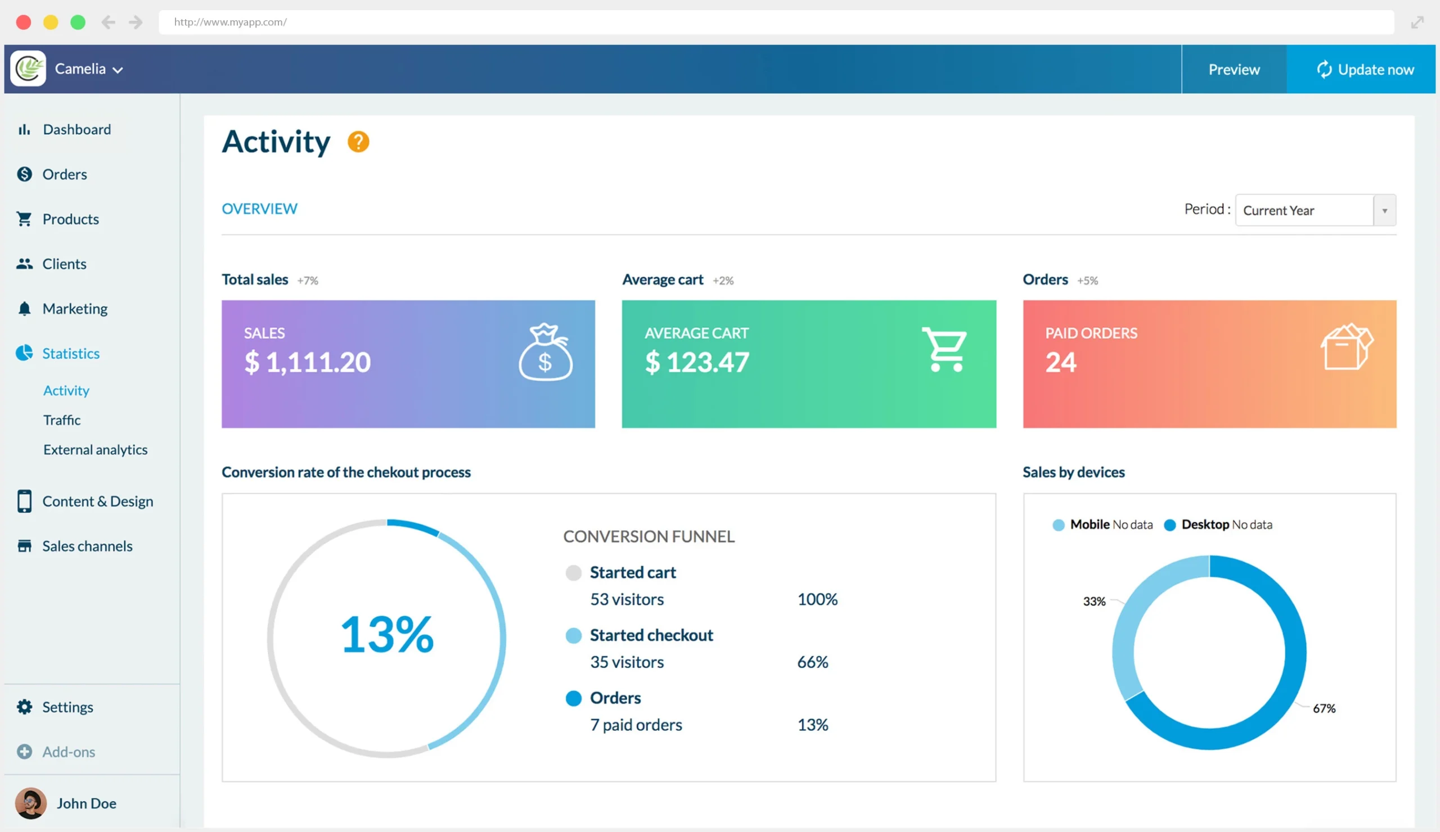Click the Camelia leaf logo

[29, 69]
